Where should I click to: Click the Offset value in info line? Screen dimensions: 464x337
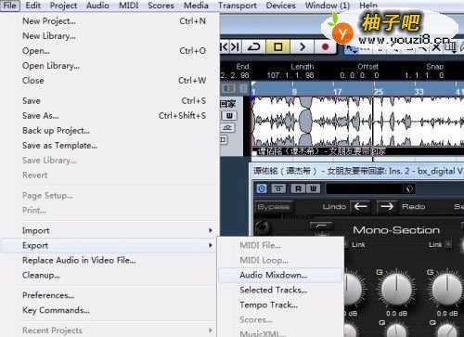click(359, 75)
